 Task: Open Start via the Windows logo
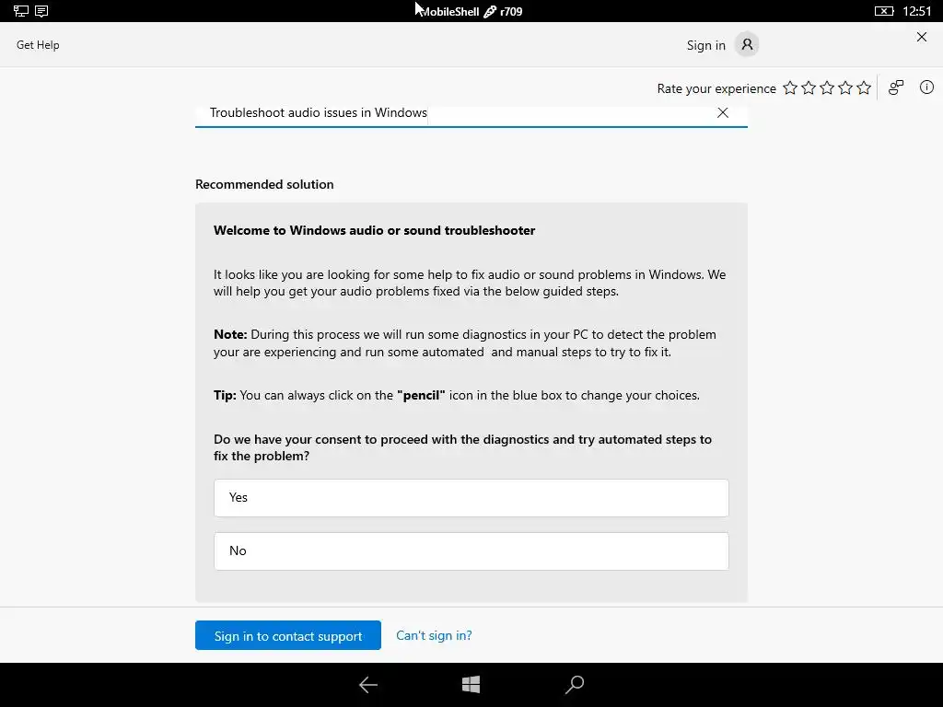point(471,684)
